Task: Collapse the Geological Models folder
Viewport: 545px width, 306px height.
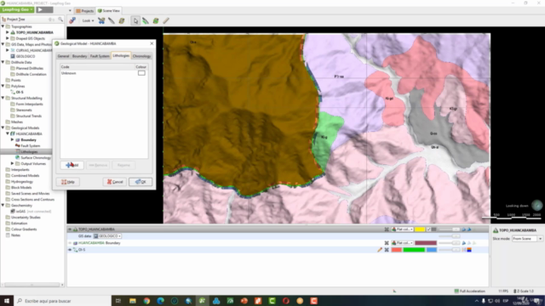Action: point(3,127)
